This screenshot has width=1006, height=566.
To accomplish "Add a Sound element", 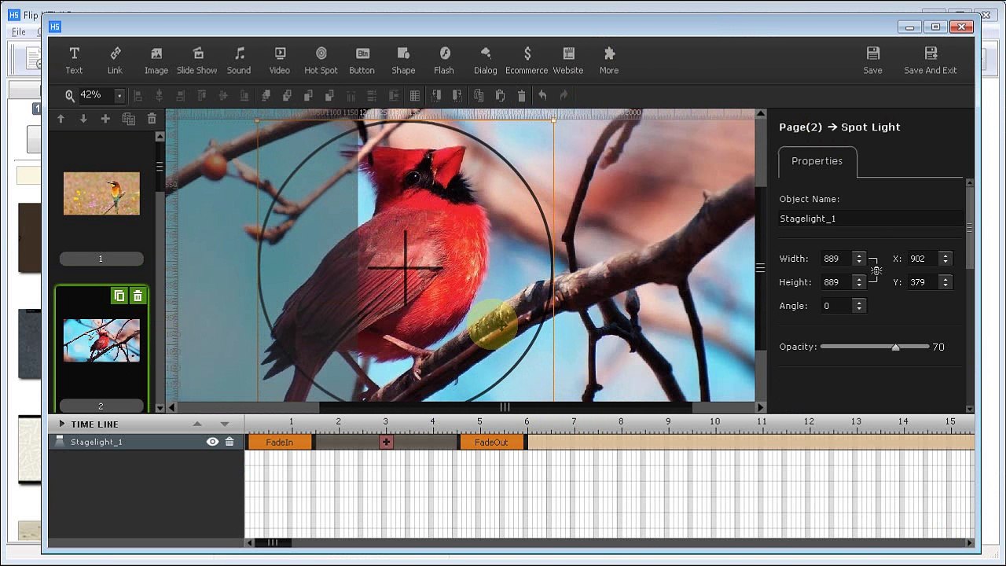I will 239,61.
